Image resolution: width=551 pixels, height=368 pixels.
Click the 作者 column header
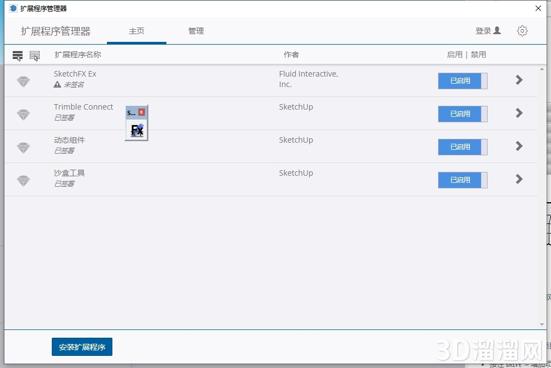[x=291, y=55]
